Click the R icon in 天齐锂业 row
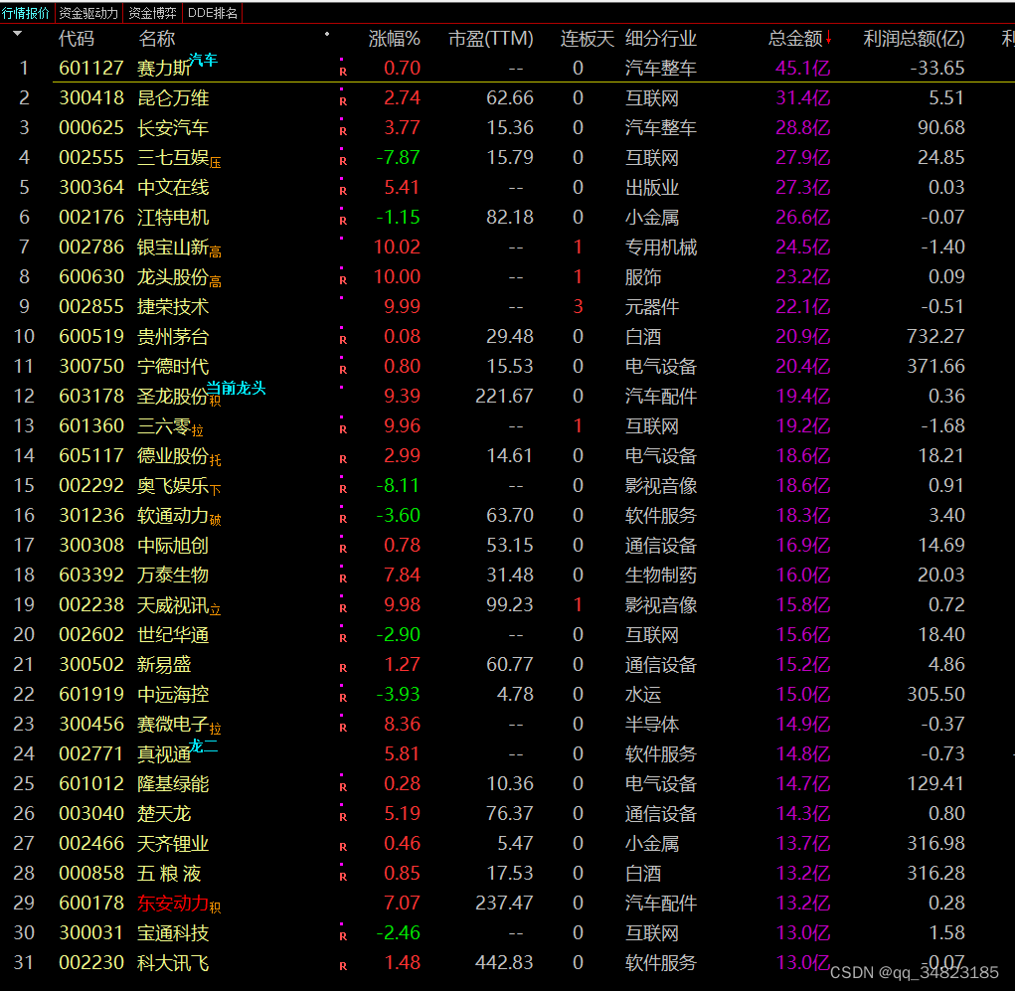 coord(343,847)
